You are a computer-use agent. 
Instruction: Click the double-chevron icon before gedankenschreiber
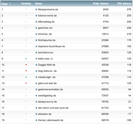click(x=36, y=89)
